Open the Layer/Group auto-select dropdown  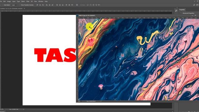14,5
